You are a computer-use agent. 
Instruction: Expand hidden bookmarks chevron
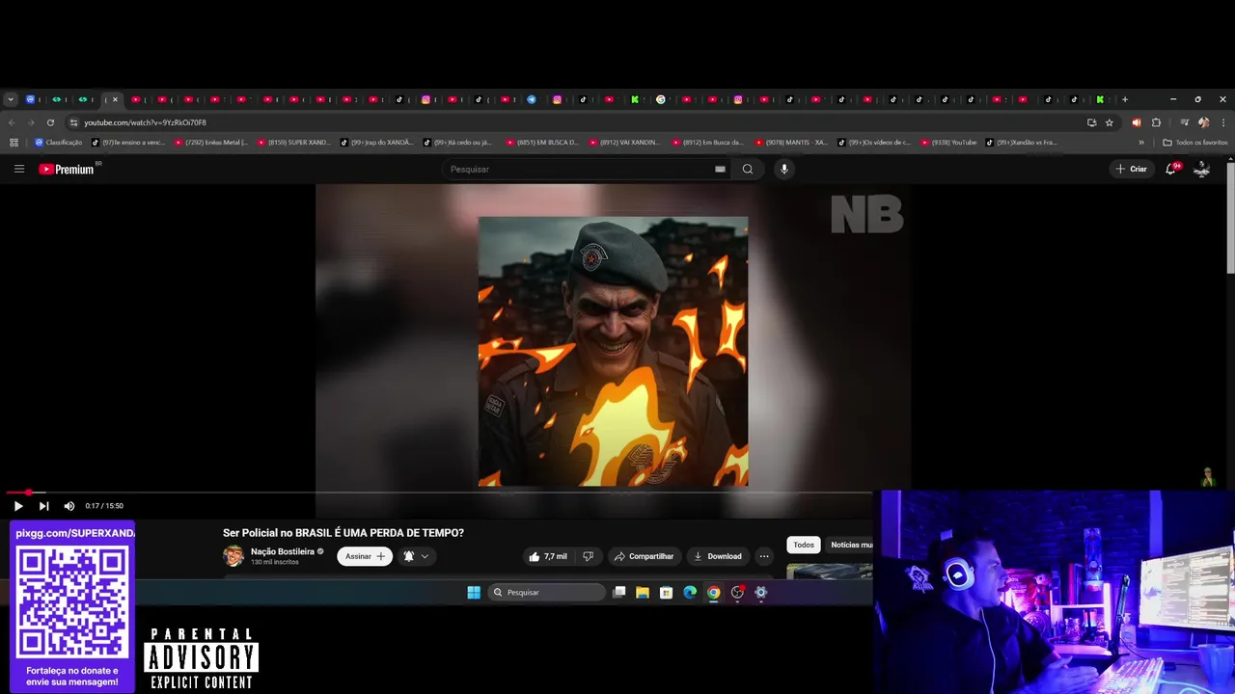pos(1141,143)
